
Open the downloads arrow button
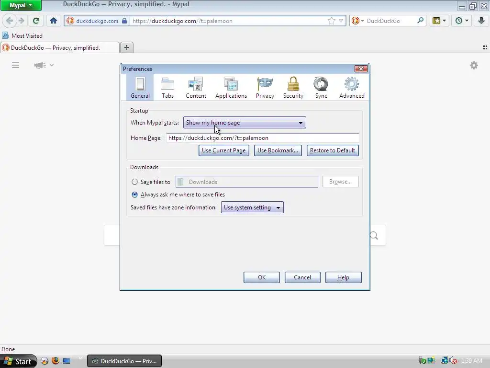[481, 21]
